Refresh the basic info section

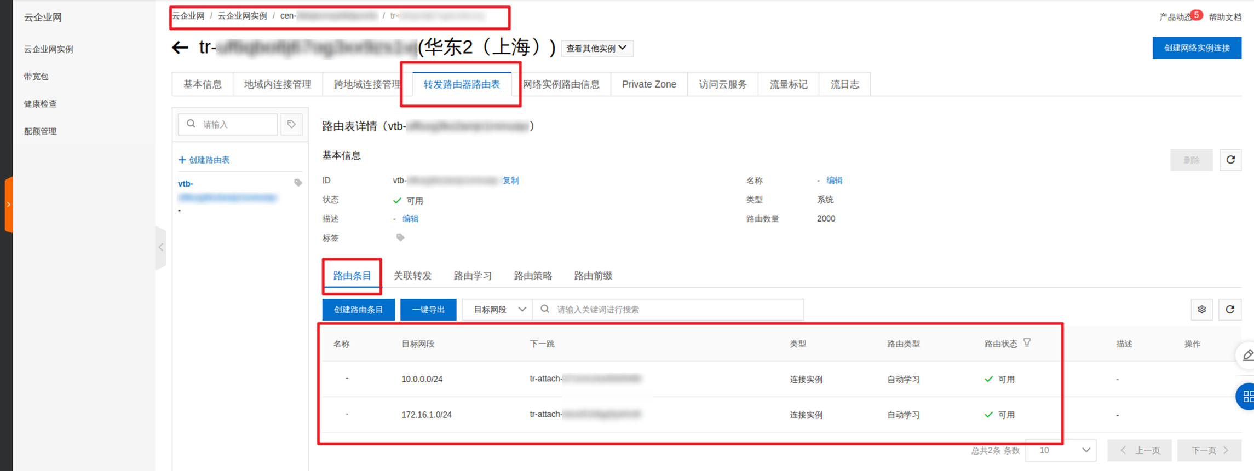coord(1230,160)
